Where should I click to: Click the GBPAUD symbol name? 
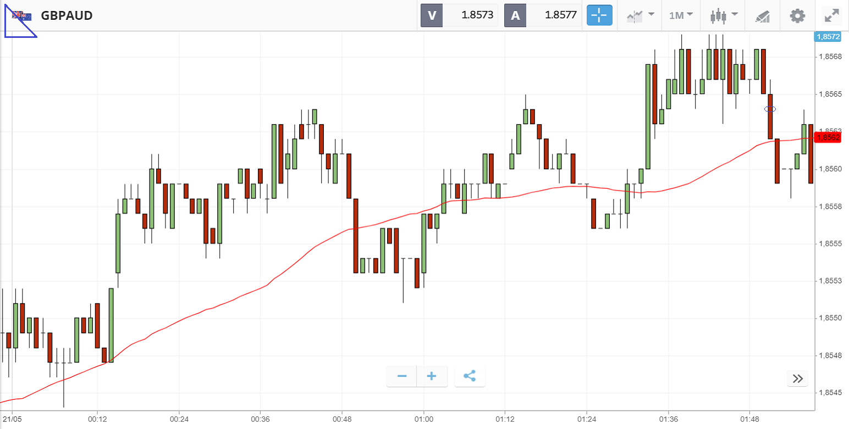click(67, 15)
